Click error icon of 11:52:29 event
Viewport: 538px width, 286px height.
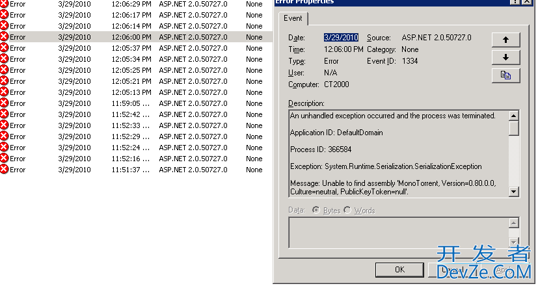point(4,136)
